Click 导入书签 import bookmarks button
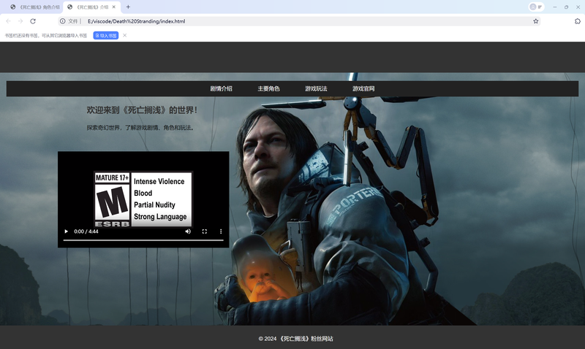 coord(106,35)
